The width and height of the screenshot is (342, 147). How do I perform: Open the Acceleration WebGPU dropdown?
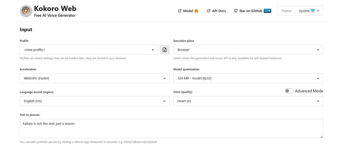click(x=94, y=78)
